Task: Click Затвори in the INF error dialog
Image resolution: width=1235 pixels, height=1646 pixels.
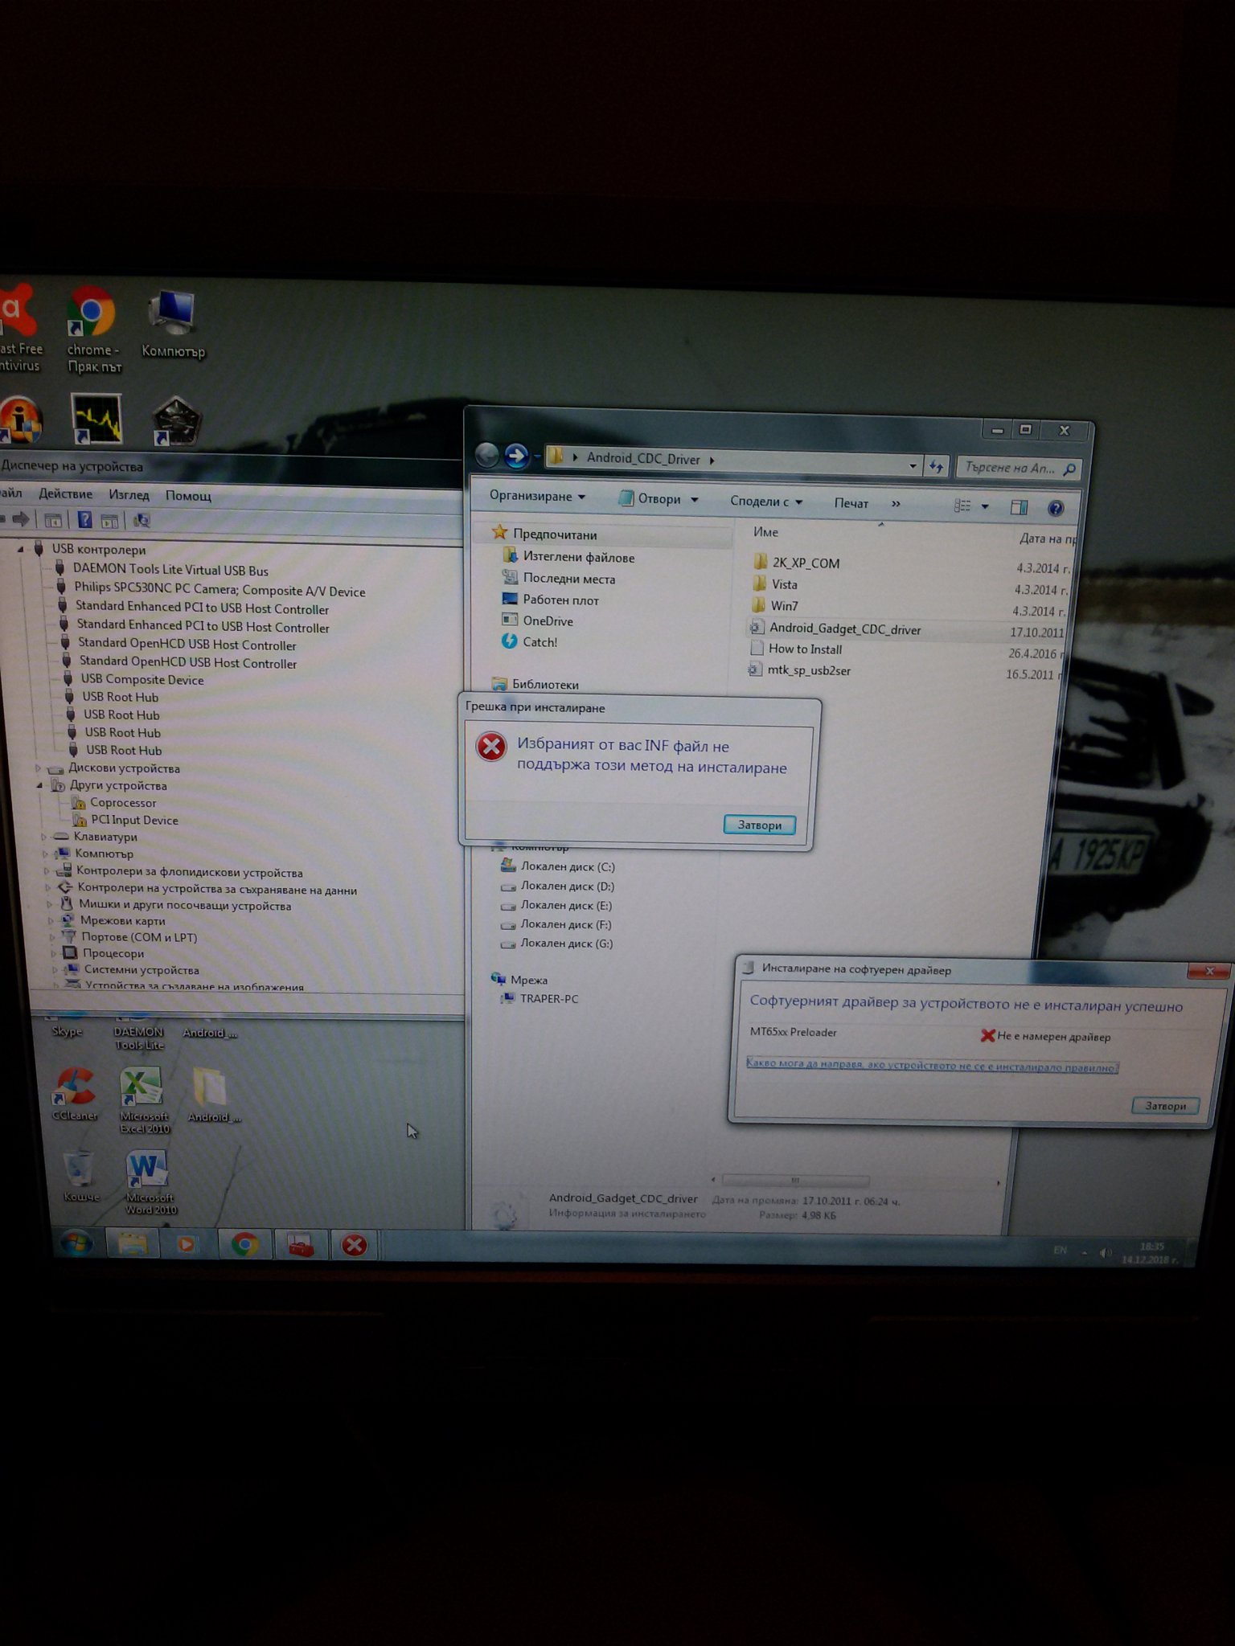Action: pos(759,825)
